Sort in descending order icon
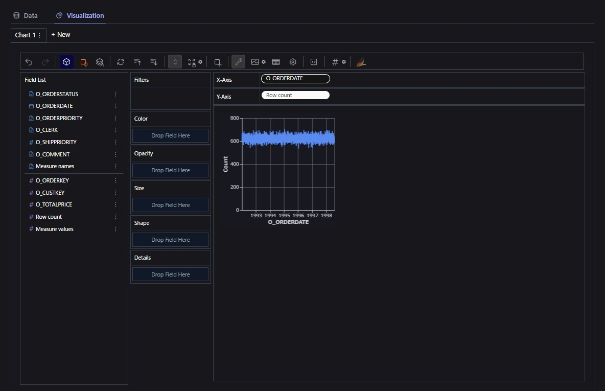This screenshot has height=391, width=605. point(154,62)
